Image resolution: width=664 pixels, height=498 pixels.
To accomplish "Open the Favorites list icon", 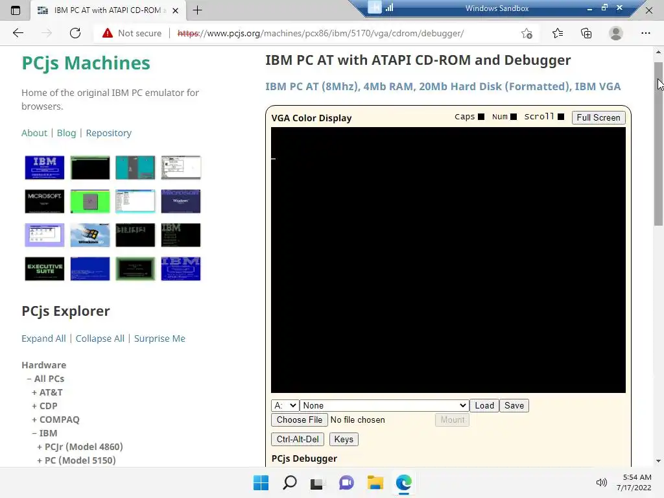I will pyautogui.click(x=558, y=33).
